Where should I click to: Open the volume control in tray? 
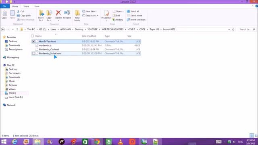click(x=234, y=141)
